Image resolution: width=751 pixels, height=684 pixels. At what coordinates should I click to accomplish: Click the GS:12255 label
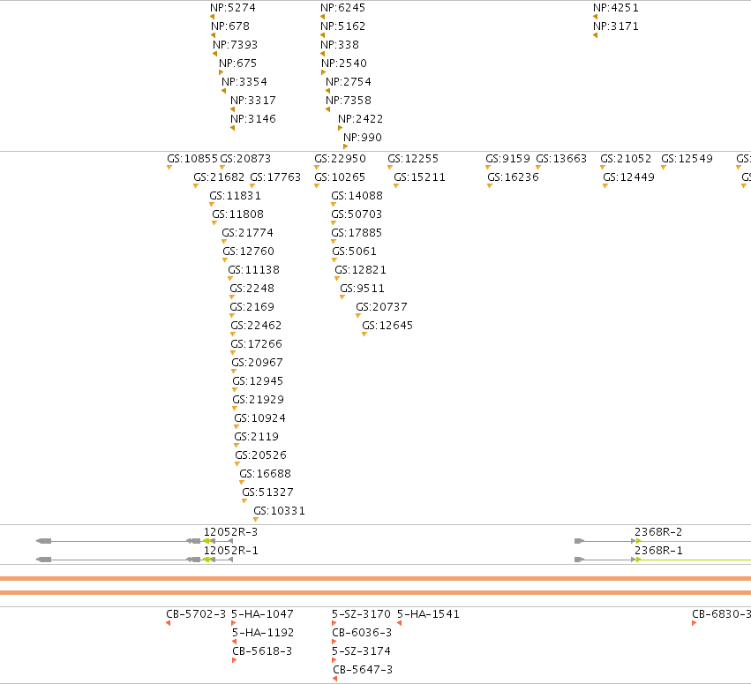[413, 159]
